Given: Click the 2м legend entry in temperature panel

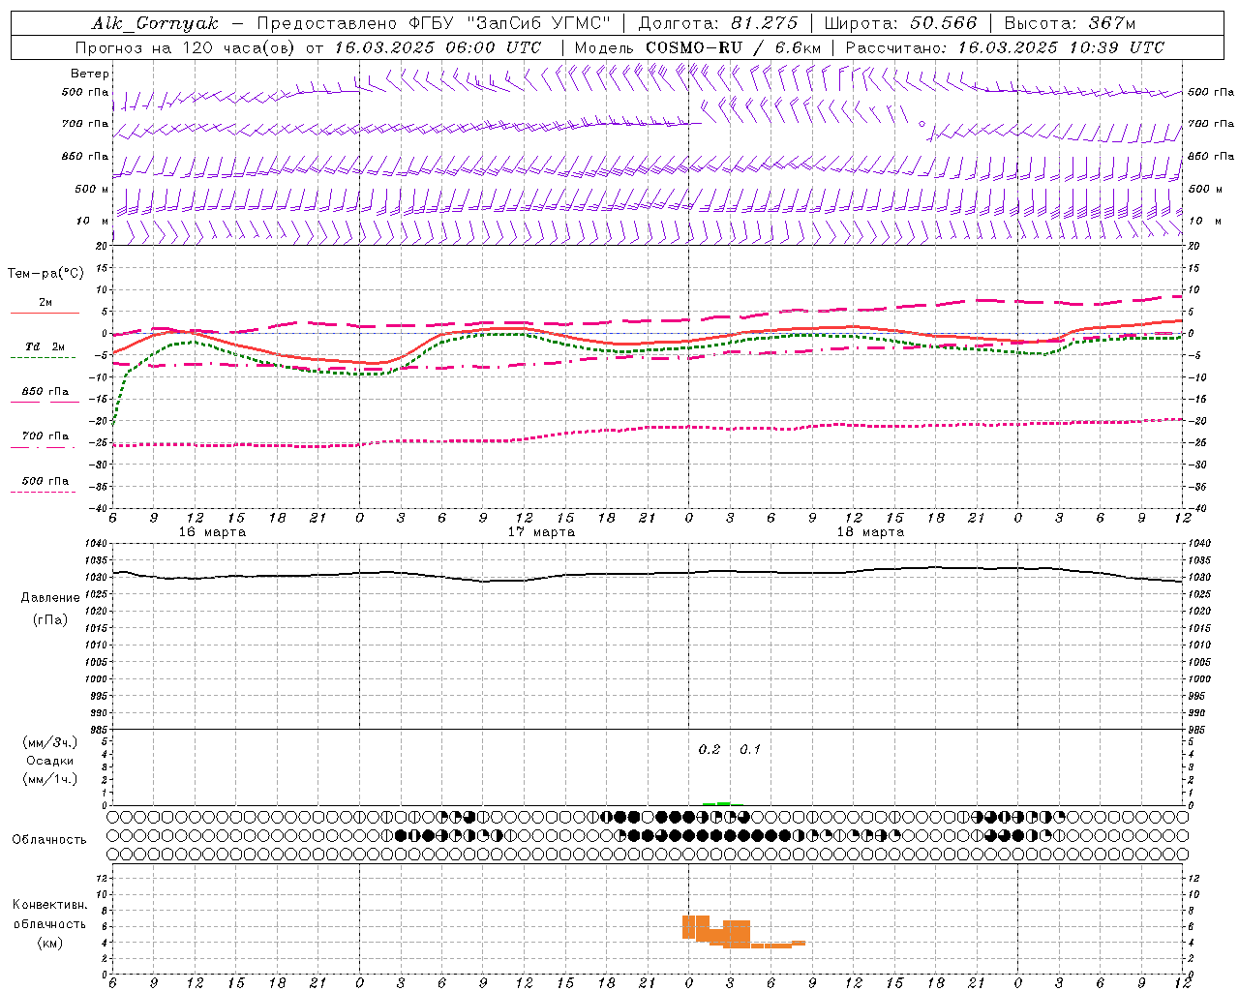Looking at the screenshot, I should 45,303.
